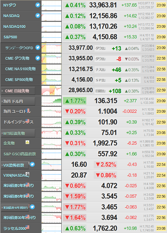The image size is (167, 233).
Task: Click the flag icon on ラッセル2000
Action: [x=27, y=227]
